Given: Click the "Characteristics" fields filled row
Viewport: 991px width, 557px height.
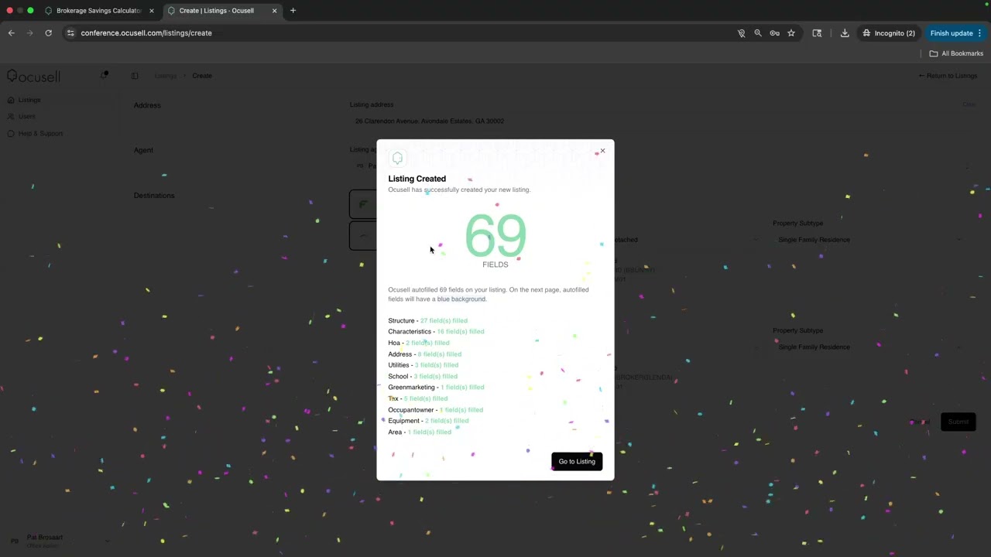Looking at the screenshot, I should coord(436,332).
